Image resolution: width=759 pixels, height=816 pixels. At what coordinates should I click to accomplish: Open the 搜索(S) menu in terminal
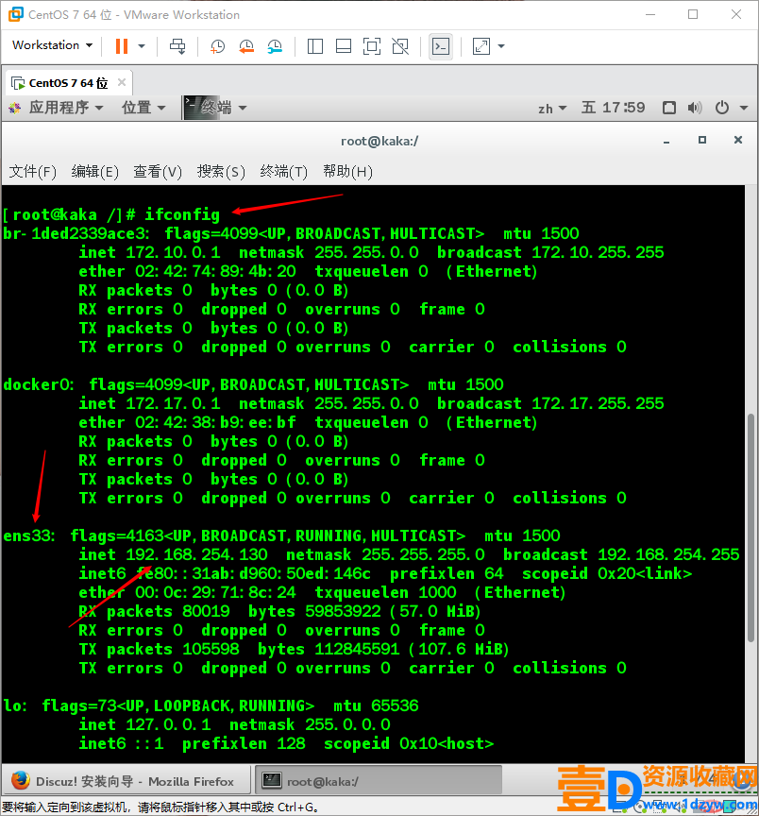221,171
